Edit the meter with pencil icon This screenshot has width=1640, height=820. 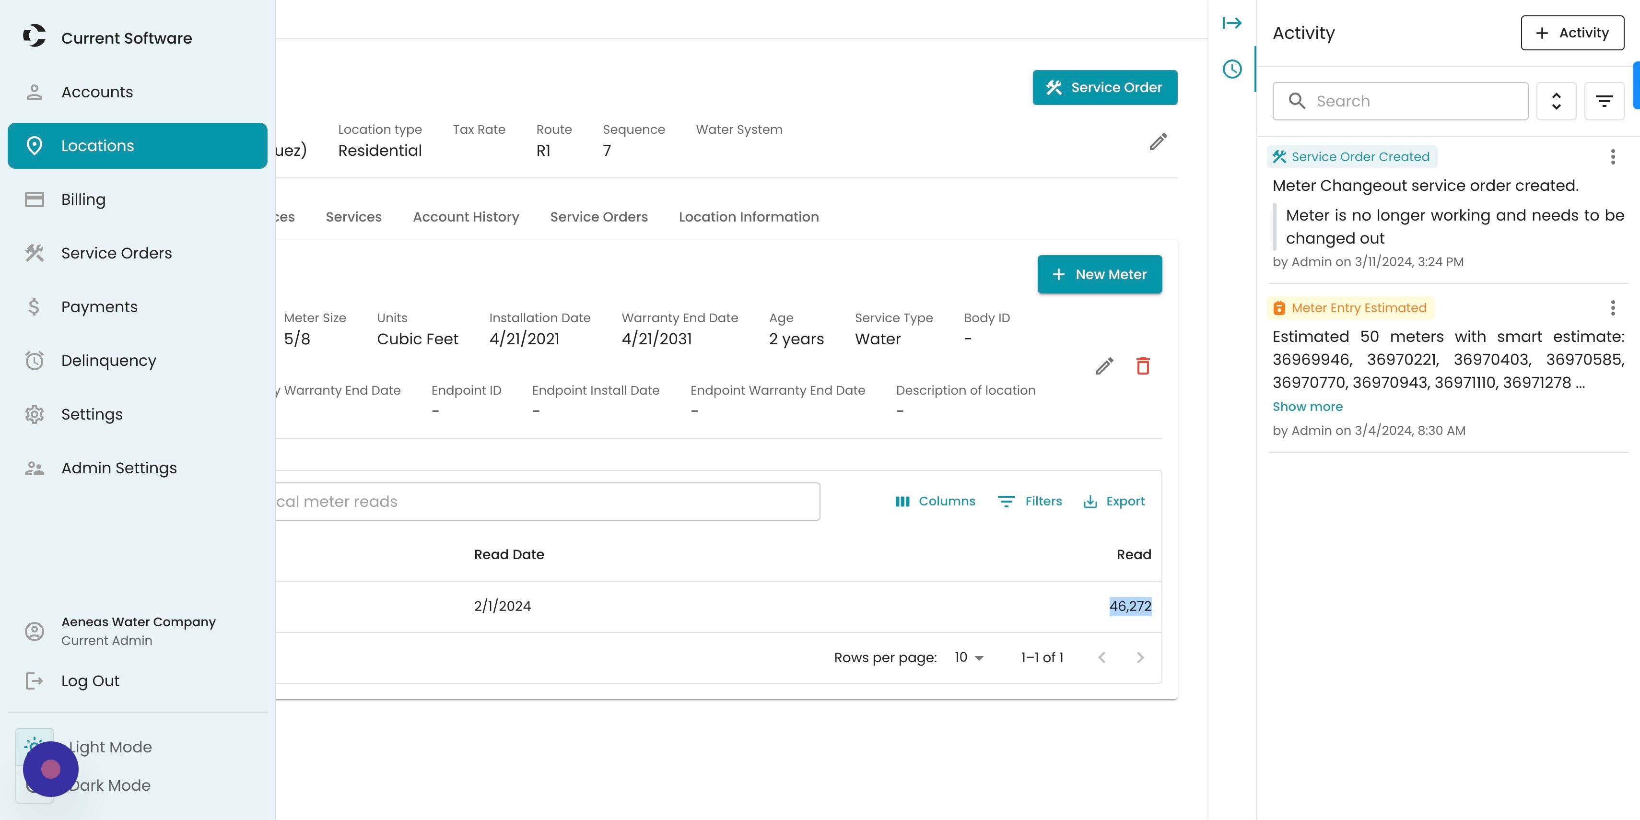point(1104,366)
